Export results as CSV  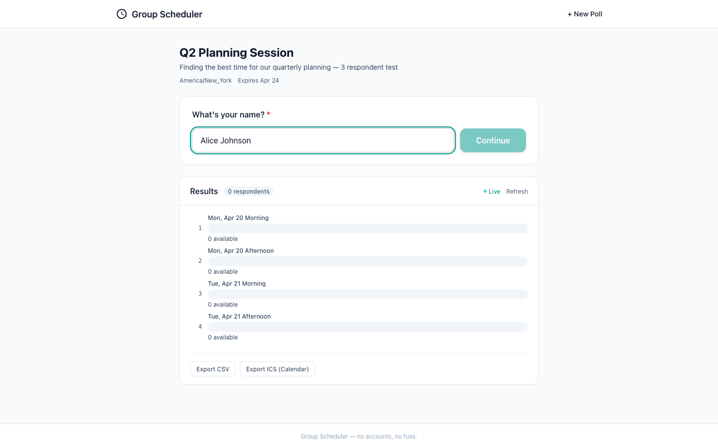212,369
